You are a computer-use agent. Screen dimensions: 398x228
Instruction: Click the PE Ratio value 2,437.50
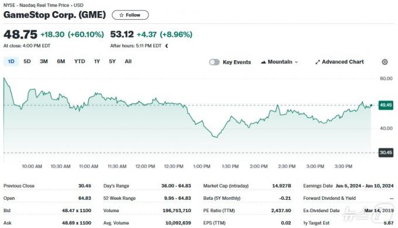pyautogui.click(x=281, y=210)
